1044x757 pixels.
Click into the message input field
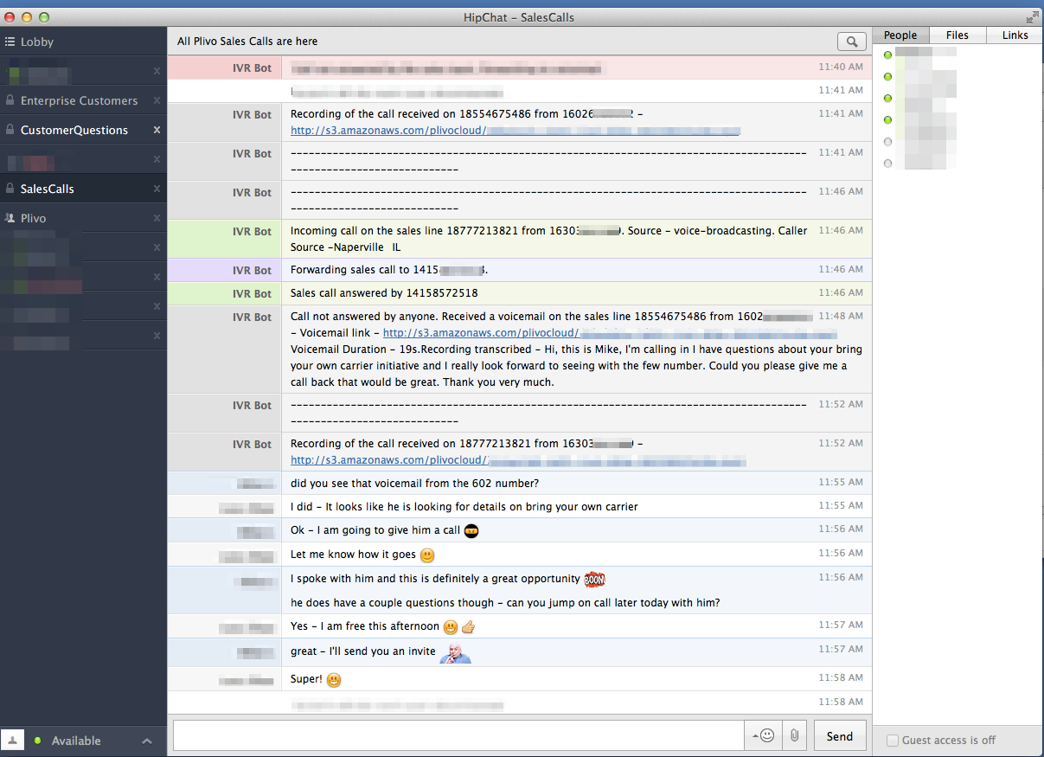pos(458,735)
